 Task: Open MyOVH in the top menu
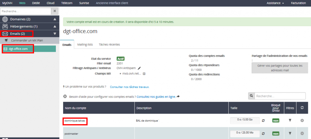click(7, 3)
